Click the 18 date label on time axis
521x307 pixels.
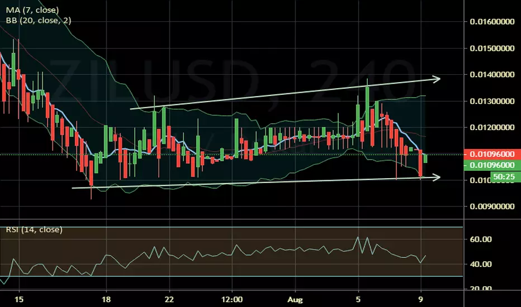(106, 300)
